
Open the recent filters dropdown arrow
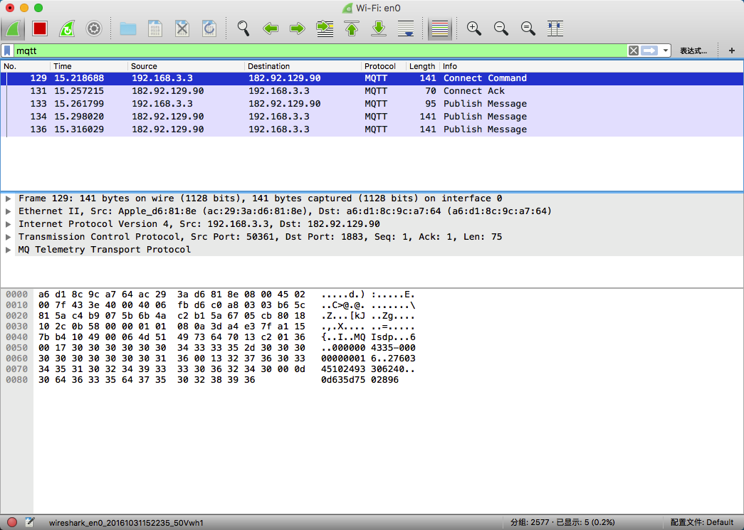pos(665,51)
